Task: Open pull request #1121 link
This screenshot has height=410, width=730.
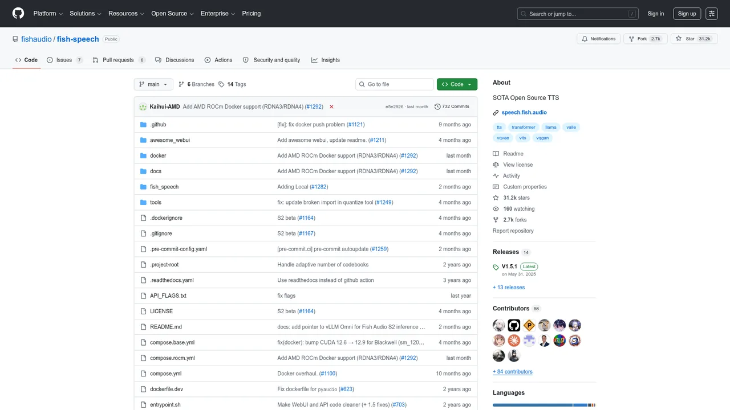Action: [355, 124]
